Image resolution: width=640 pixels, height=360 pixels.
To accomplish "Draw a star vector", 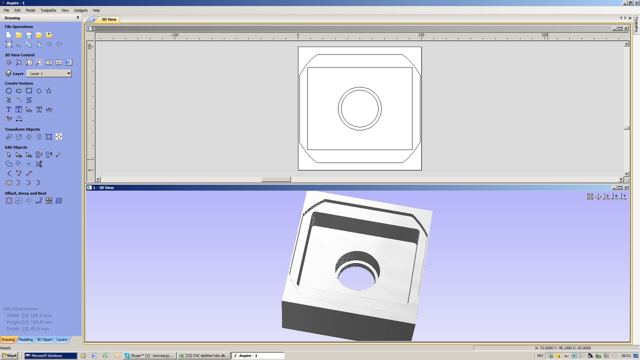I will click(48, 91).
